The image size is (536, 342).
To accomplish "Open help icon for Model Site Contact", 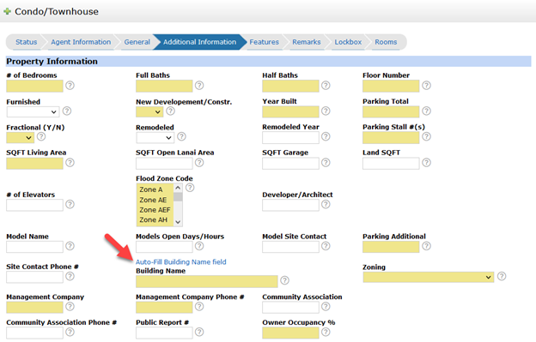I will click(326, 246).
